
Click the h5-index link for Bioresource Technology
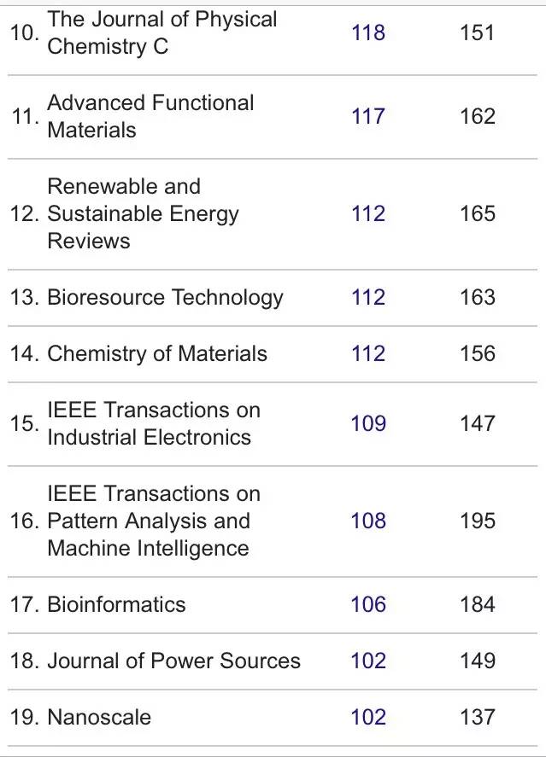(x=368, y=297)
